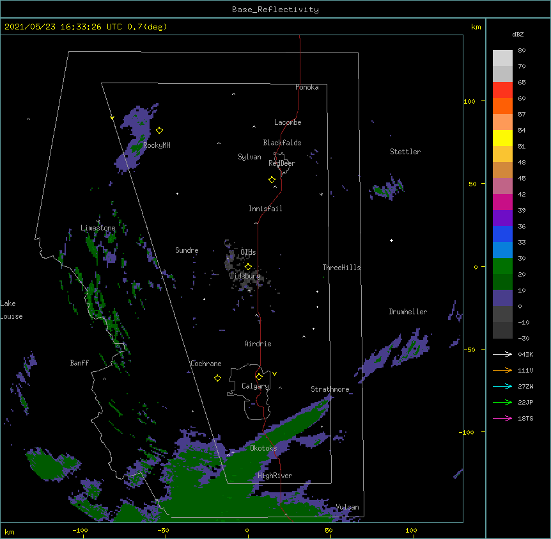Image resolution: width=551 pixels, height=539 pixels.
Task: Click the Strathmore label
Action: [x=330, y=389]
